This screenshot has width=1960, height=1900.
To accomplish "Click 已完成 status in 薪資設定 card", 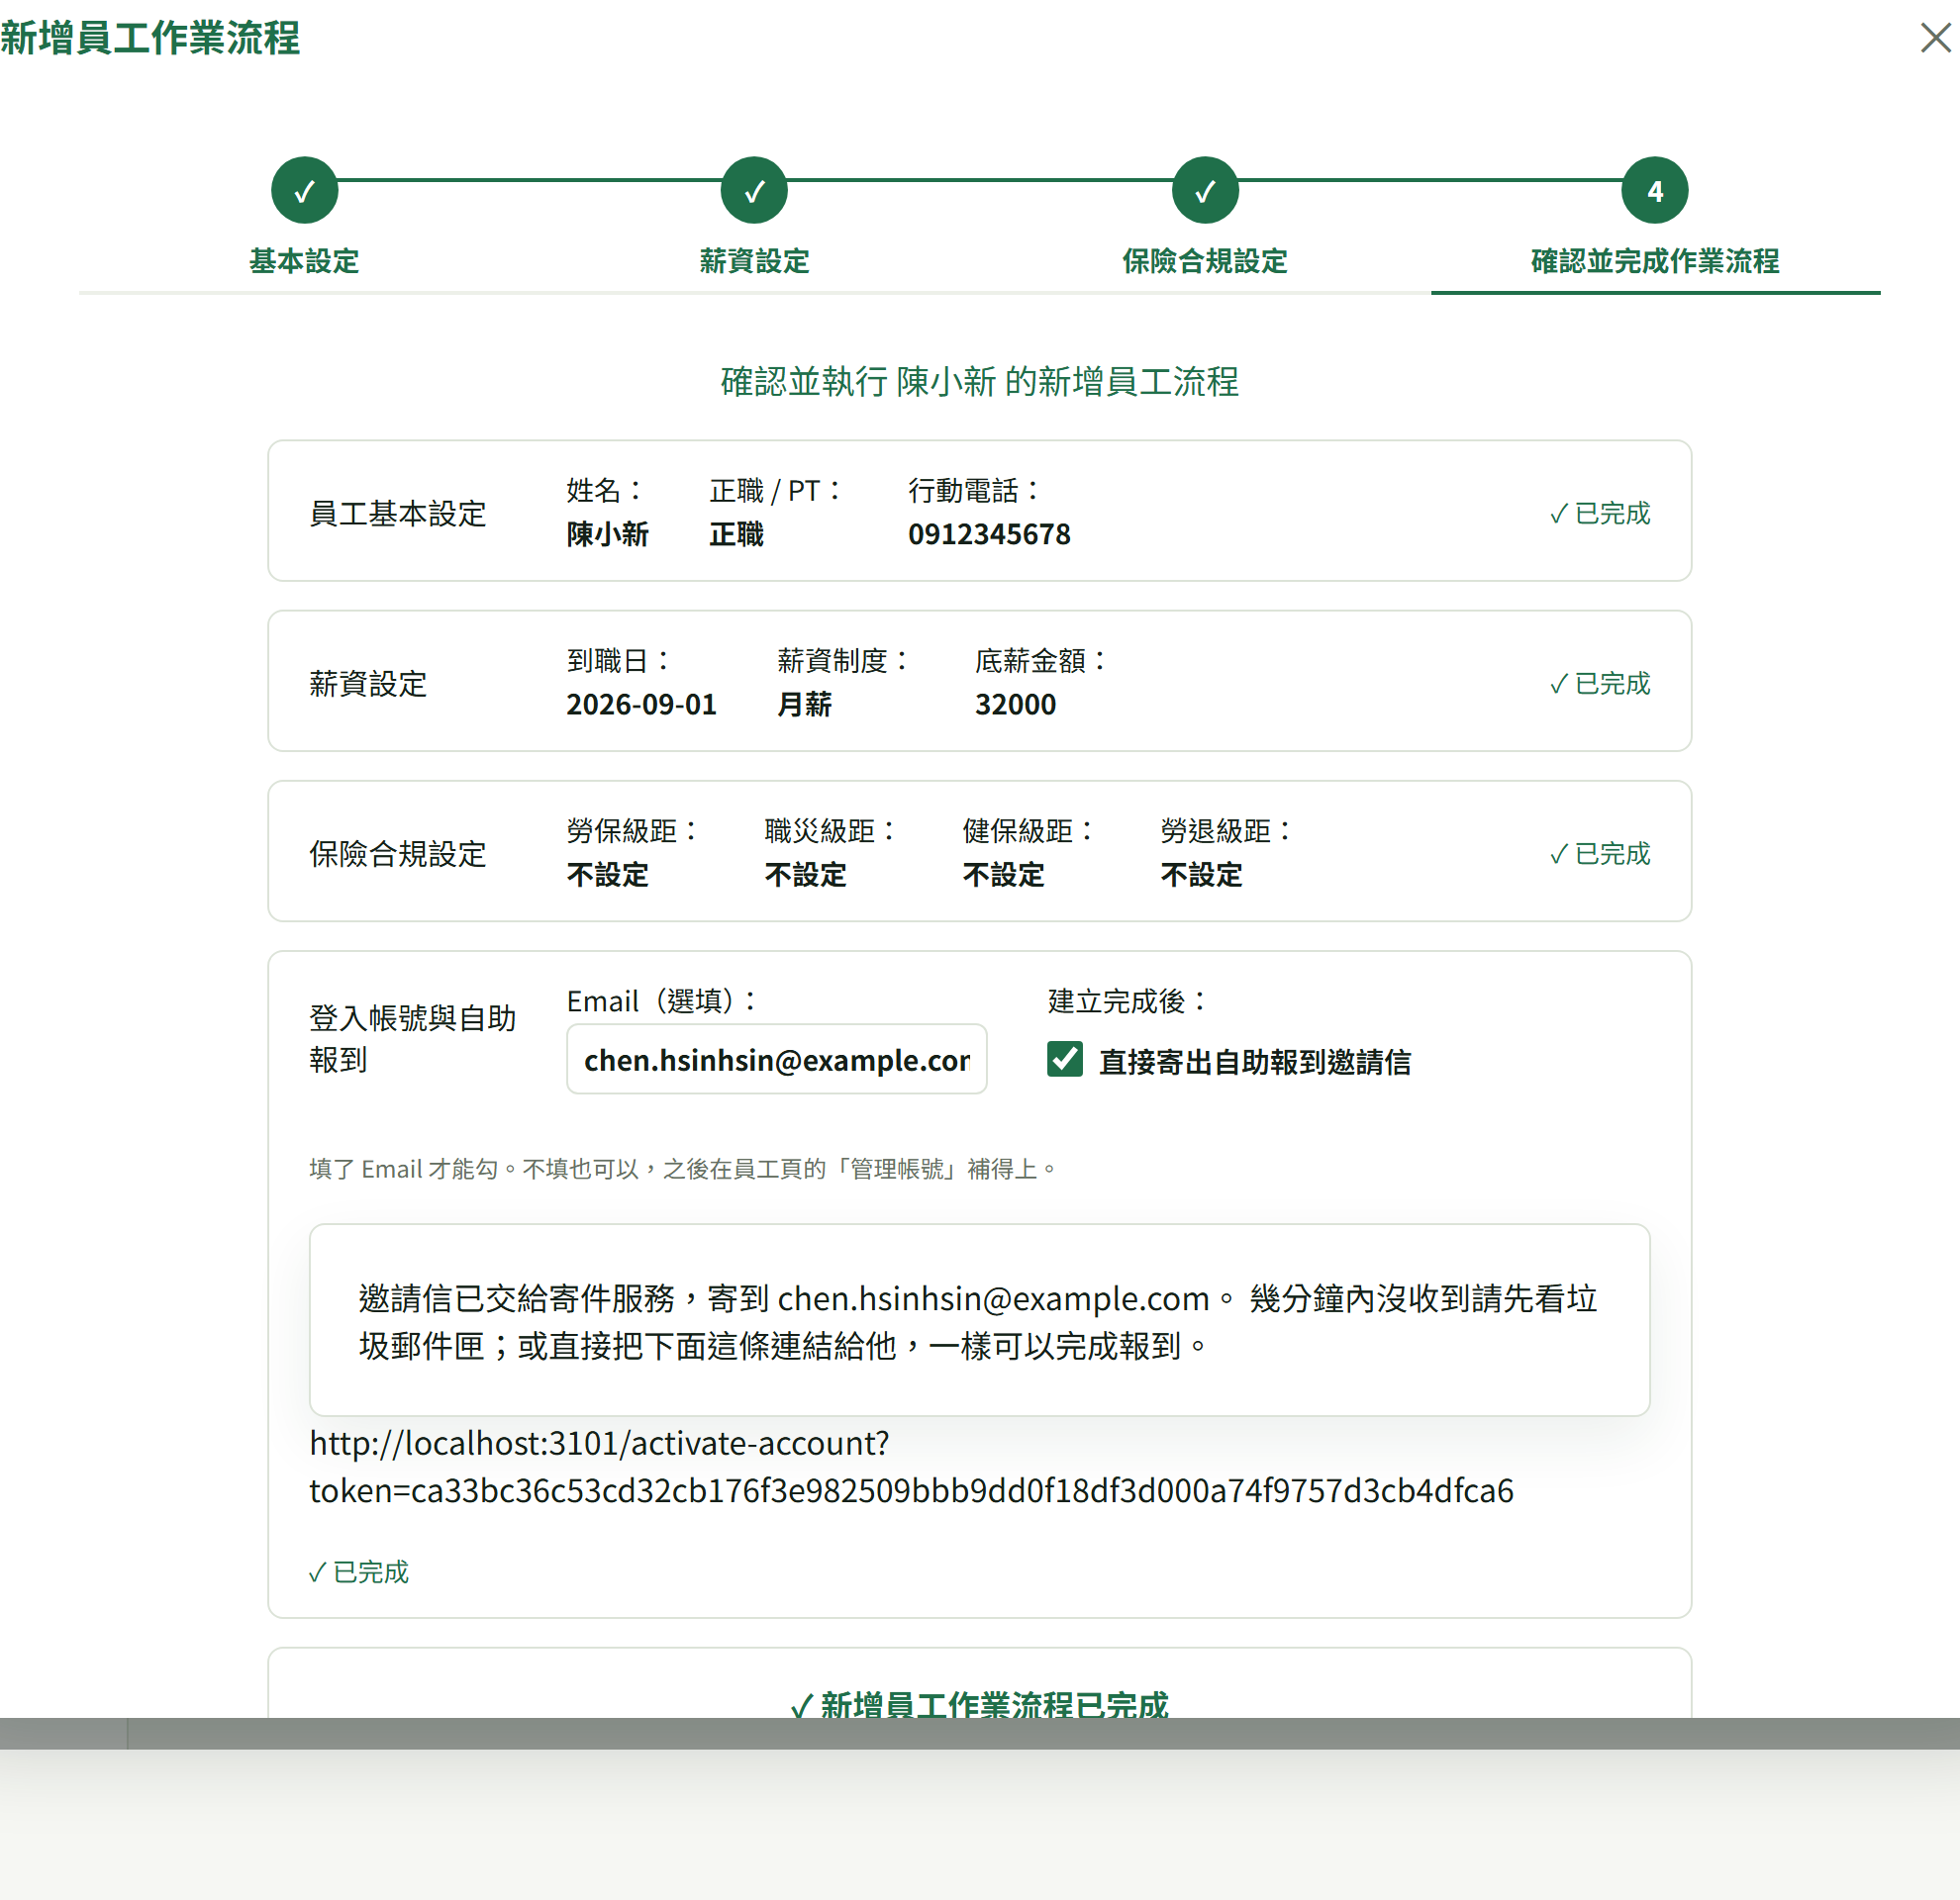I will (x=1600, y=684).
